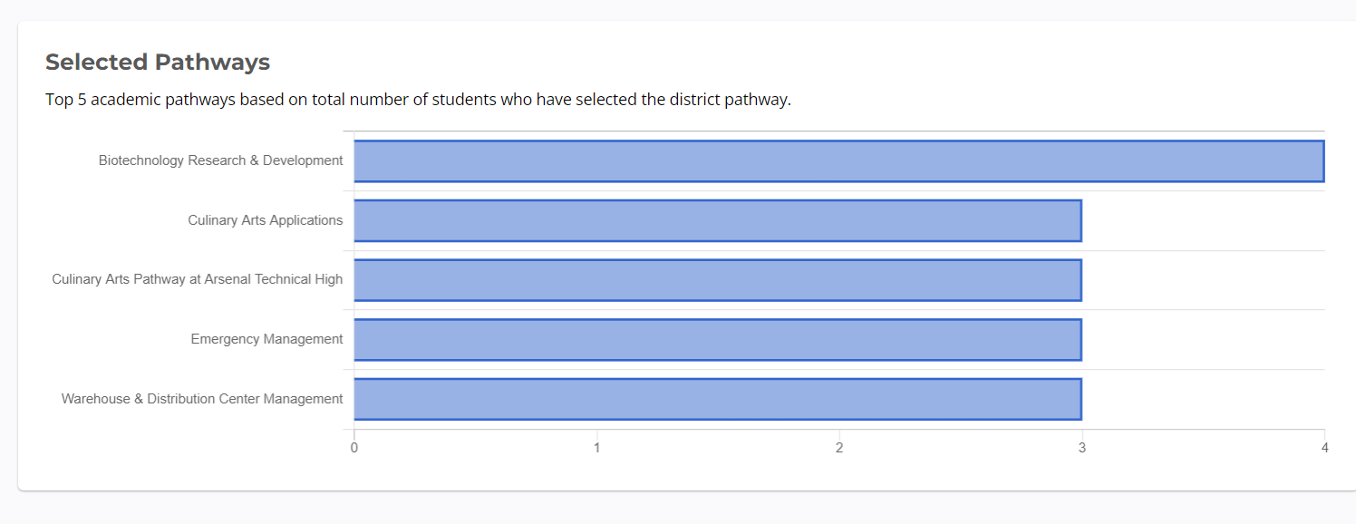Click the 0 tick on the x-axis
This screenshot has height=524, width=1356.
[354, 448]
